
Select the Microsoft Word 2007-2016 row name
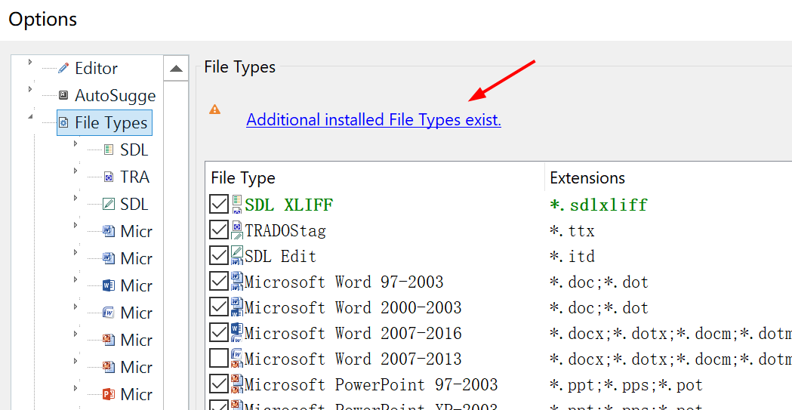[x=353, y=333]
